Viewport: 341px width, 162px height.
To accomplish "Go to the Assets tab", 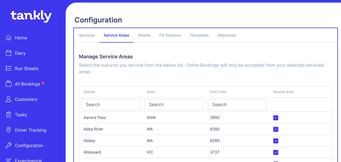I will pyautogui.click(x=144, y=35).
